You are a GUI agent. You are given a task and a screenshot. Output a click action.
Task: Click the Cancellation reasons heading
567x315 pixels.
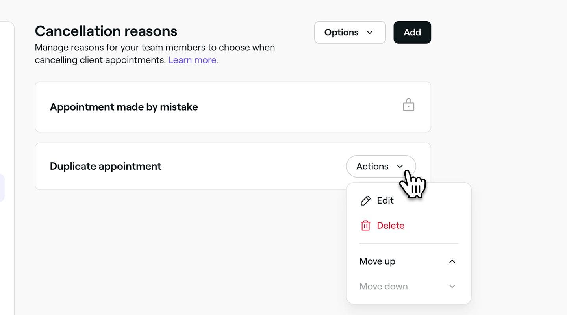pos(106,31)
